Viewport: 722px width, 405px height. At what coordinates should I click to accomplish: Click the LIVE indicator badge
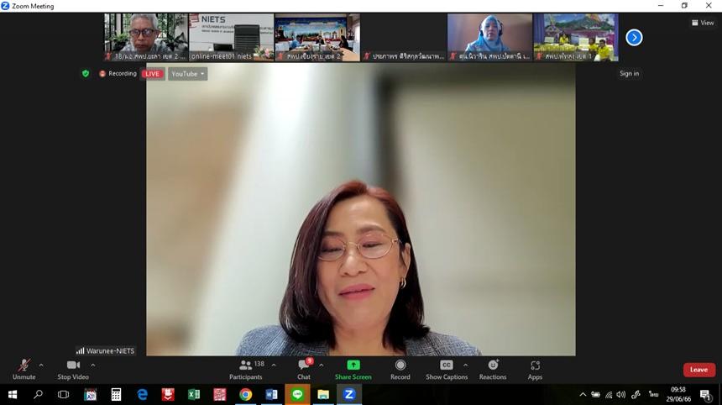[153, 74]
